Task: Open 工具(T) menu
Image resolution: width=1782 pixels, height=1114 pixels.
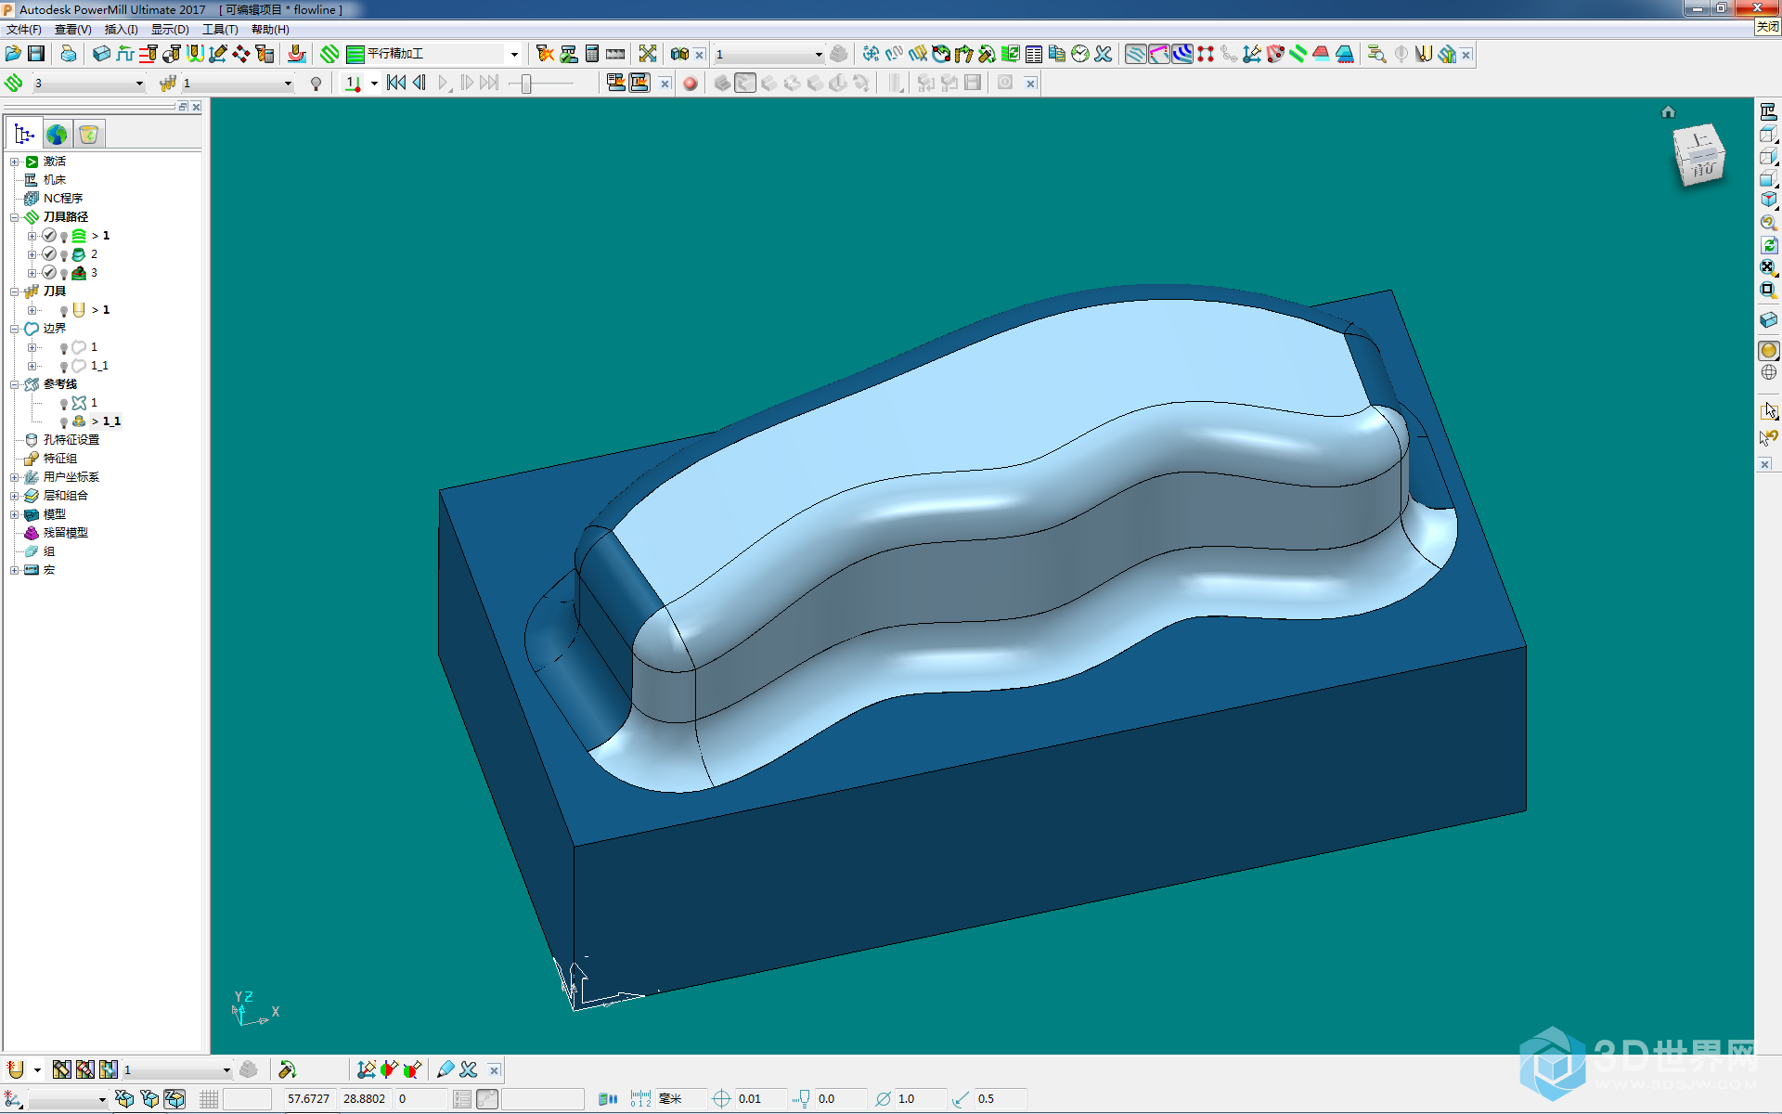Action: [220, 29]
